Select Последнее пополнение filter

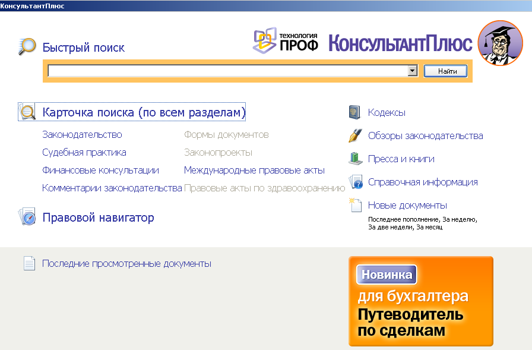tap(404, 220)
